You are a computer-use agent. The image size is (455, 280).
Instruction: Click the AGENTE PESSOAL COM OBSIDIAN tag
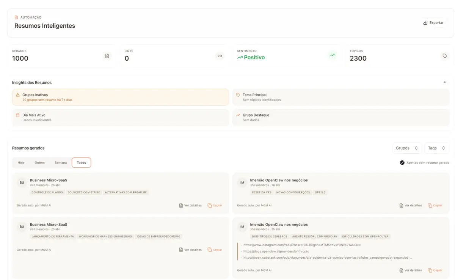click(315, 236)
